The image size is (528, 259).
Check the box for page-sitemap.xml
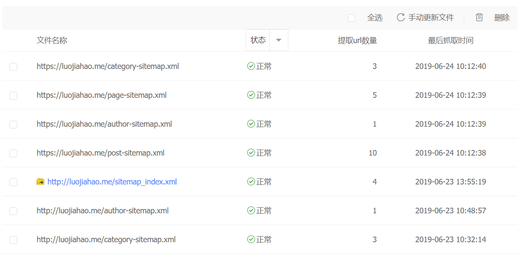click(13, 96)
